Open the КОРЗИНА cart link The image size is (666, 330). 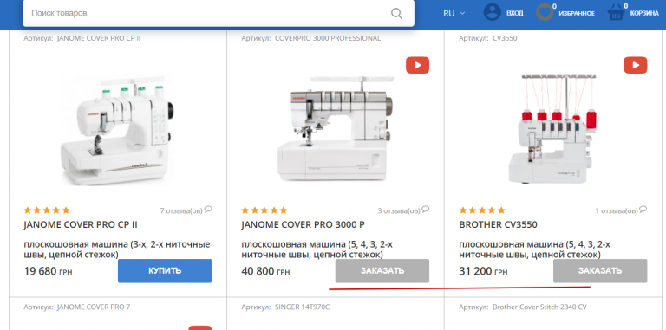click(644, 13)
